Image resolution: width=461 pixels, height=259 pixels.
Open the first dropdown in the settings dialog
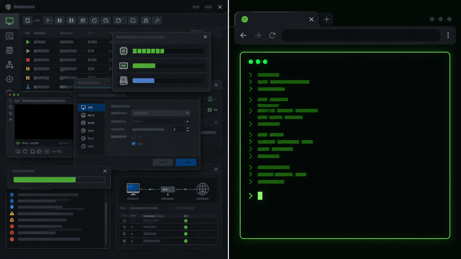pyautogui.click(x=161, y=113)
